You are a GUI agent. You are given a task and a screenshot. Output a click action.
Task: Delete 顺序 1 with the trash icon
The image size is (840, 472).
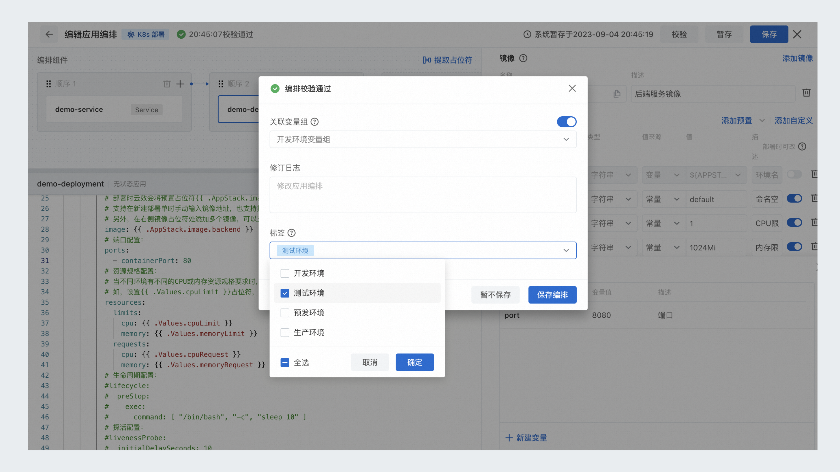tap(167, 84)
